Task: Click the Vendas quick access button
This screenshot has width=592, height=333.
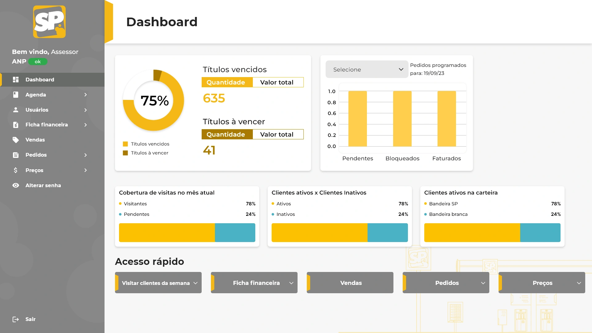Action: point(351,283)
